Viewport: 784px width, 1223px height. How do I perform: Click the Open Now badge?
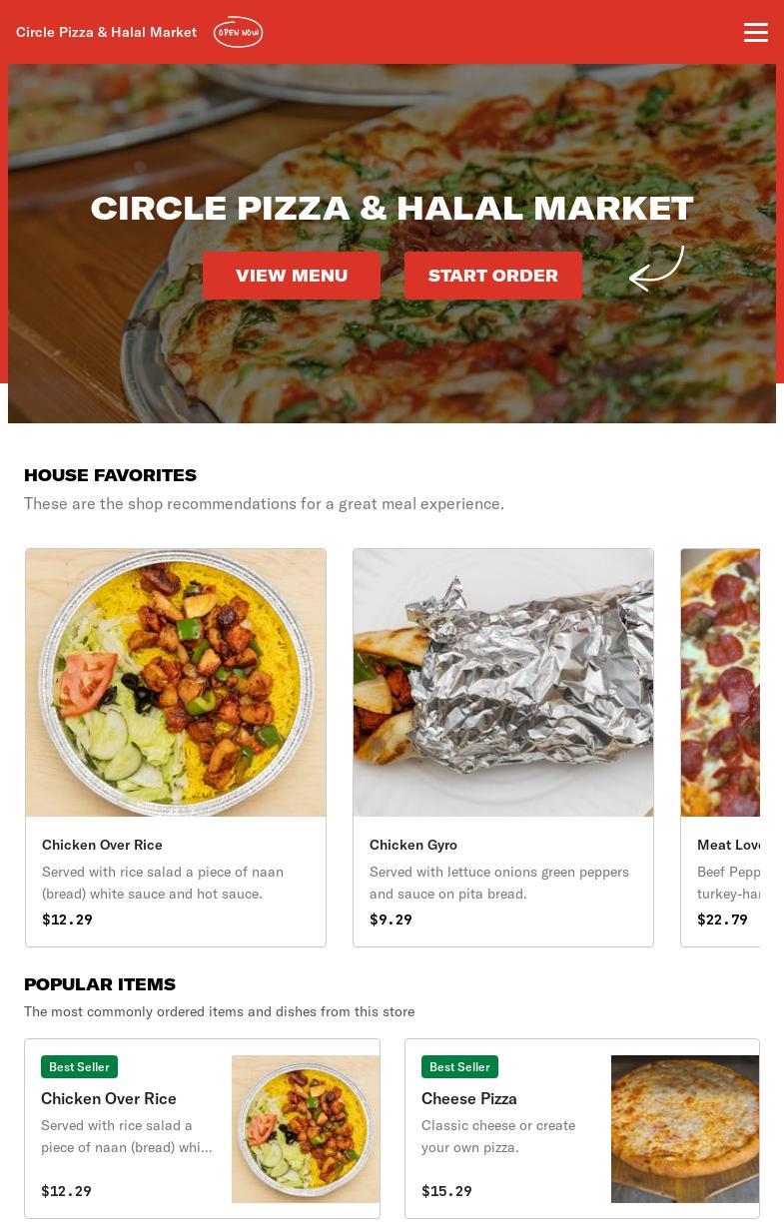pos(238,32)
